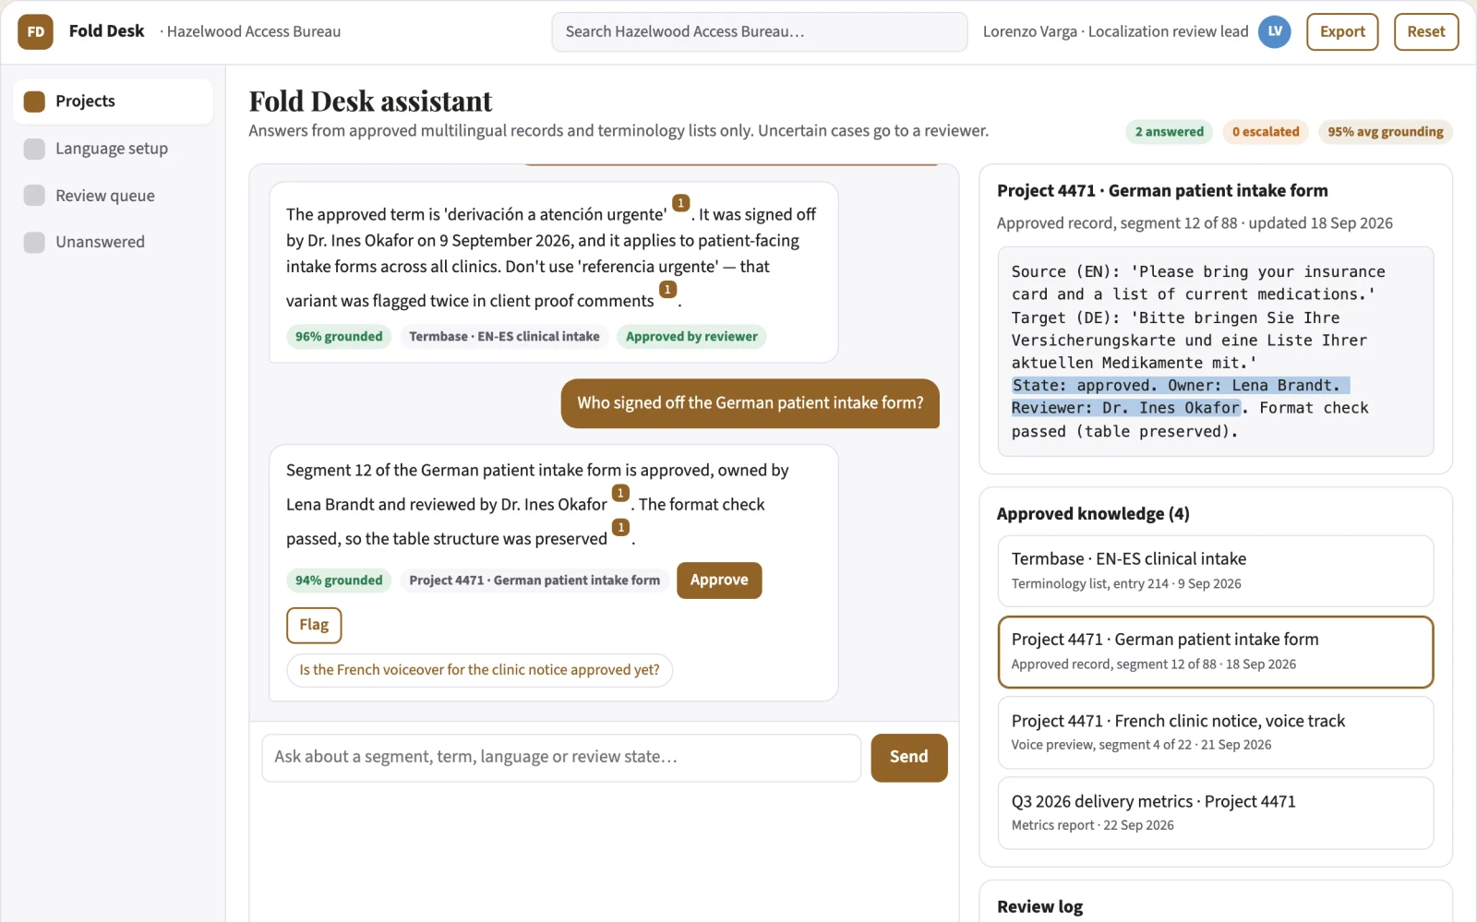This screenshot has width=1477, height=922.
Task: Open citation badge after 'Dr. Ines Okafor'
Action: (x=620, y=494)
